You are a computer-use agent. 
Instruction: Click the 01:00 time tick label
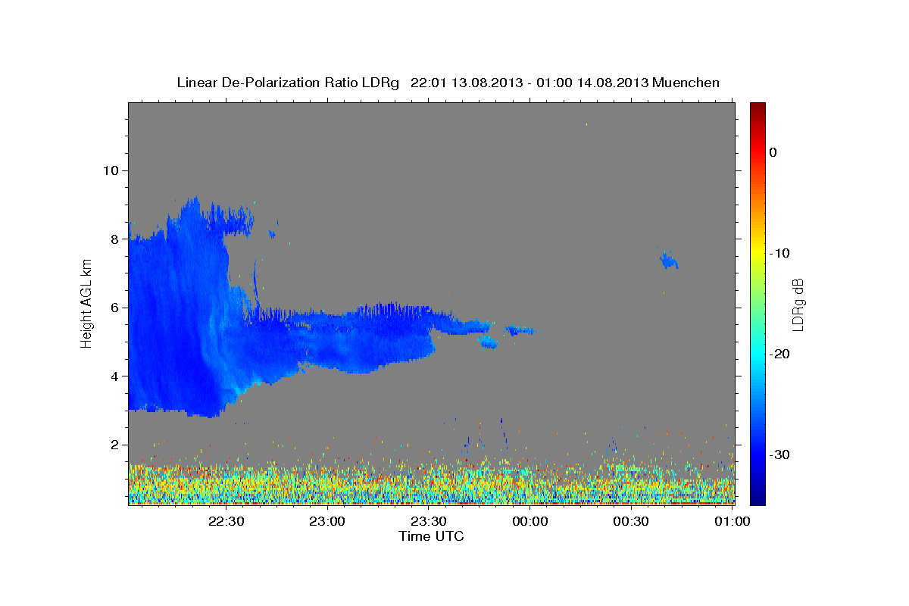733,521
